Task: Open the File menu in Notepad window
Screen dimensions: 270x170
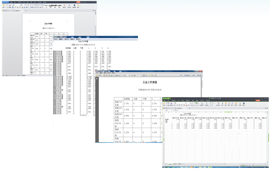Action: tap(55, 39)
